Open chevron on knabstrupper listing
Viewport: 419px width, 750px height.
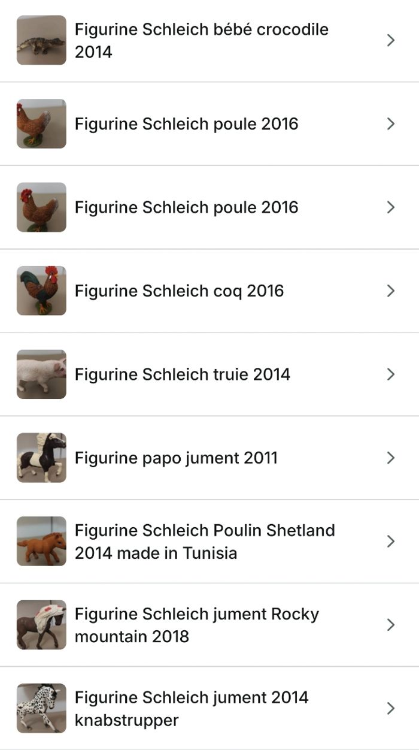391,708
